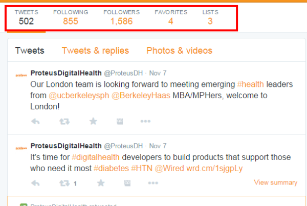
Task: Open @ucberkeleysph mention
Action: tap(79, 96)
